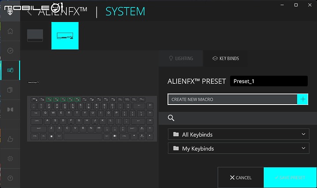Screen dimensions: 317x188
Task: Click the plus icon to create macro
Action: pyautogui.click(x=302, y=99)
